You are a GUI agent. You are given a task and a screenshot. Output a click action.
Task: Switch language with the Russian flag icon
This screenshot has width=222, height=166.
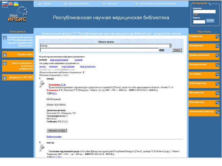(x=5, y=4)
